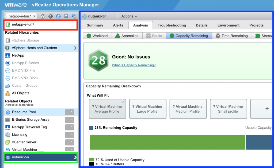Click the Environment globe icon in the toolbar
Viewport: 274px width, 168px height.
(x=58, y=16)
